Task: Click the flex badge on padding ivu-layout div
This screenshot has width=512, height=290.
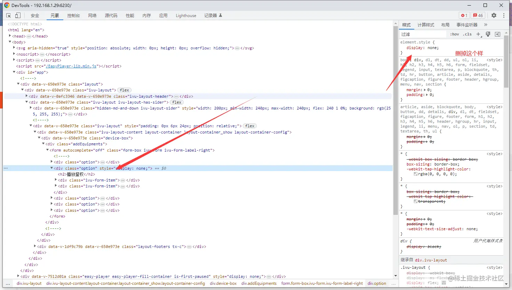Action: click(250, 126)
